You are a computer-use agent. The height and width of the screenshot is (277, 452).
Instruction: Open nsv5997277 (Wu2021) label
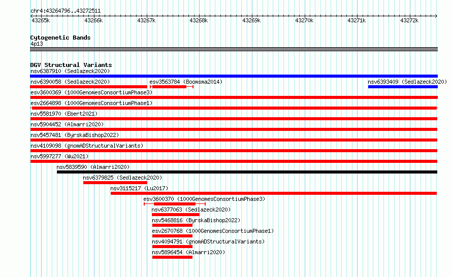[59, 156]
